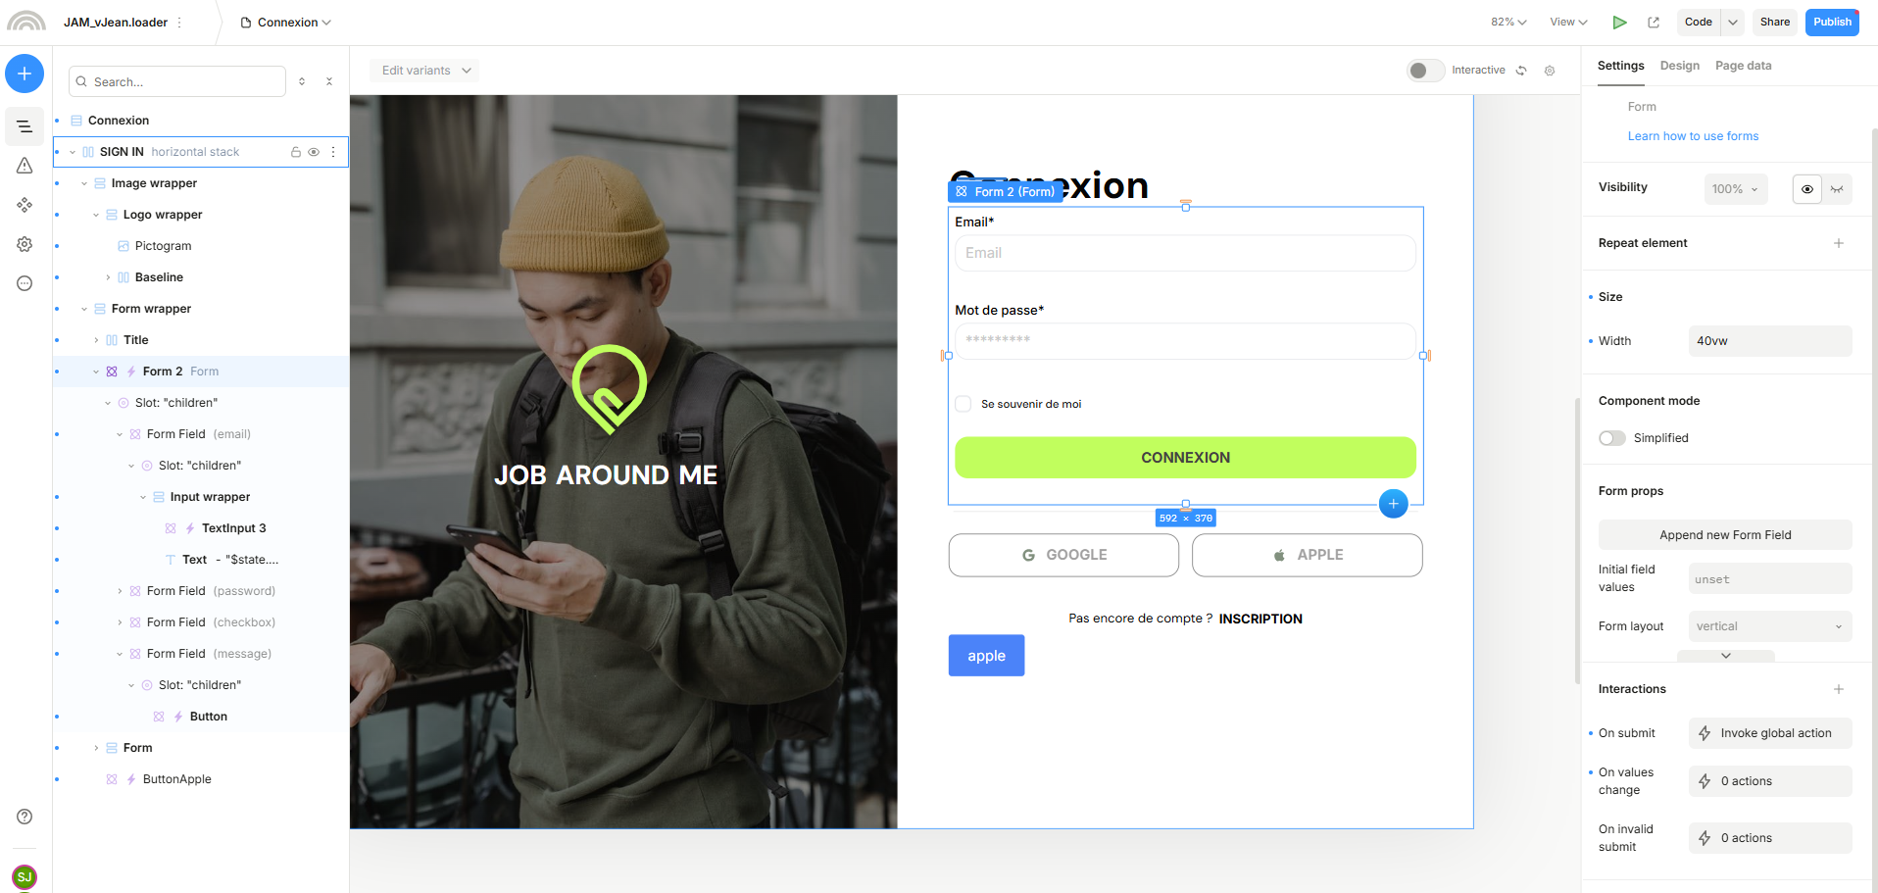This screenshot has width=1878, height=893.
Task: Select the Pictogram layer
Action: (163, 246)
